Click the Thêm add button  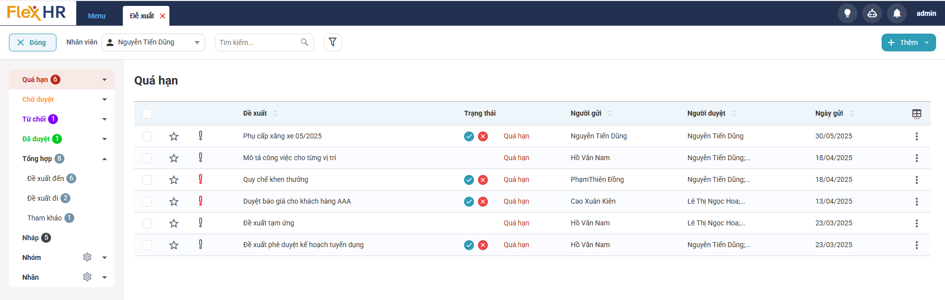coord(909,43)
